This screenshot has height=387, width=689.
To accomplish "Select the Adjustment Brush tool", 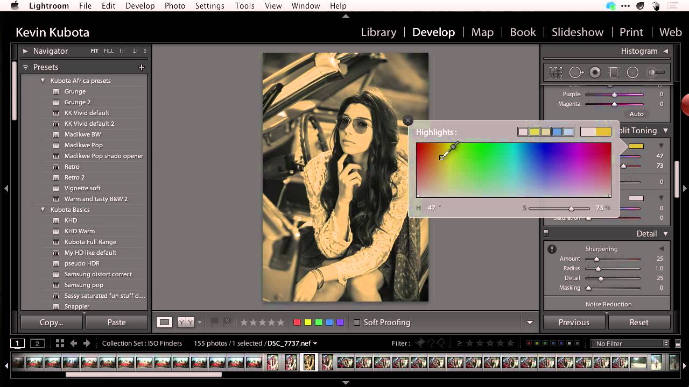I will pos(656,72).
